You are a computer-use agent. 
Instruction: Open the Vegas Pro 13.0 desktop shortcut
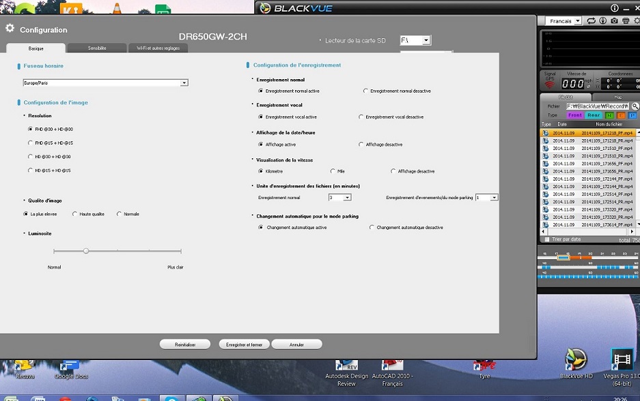622,368
